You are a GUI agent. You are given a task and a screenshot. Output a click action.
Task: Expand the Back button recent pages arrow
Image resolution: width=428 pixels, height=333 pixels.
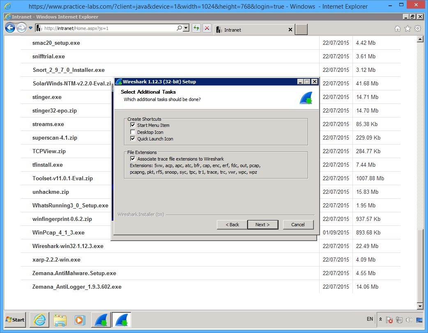pos(30,28)
